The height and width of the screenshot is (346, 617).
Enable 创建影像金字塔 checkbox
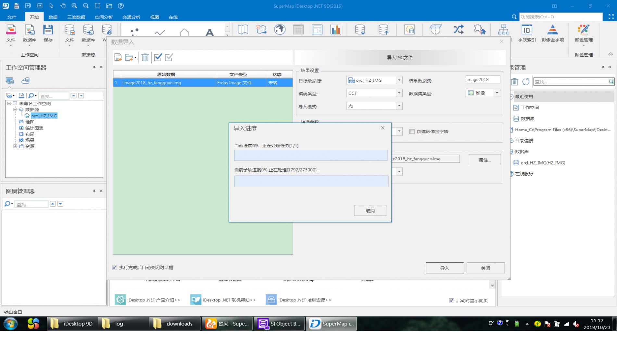pyautogui.click(x=412, y=132)
